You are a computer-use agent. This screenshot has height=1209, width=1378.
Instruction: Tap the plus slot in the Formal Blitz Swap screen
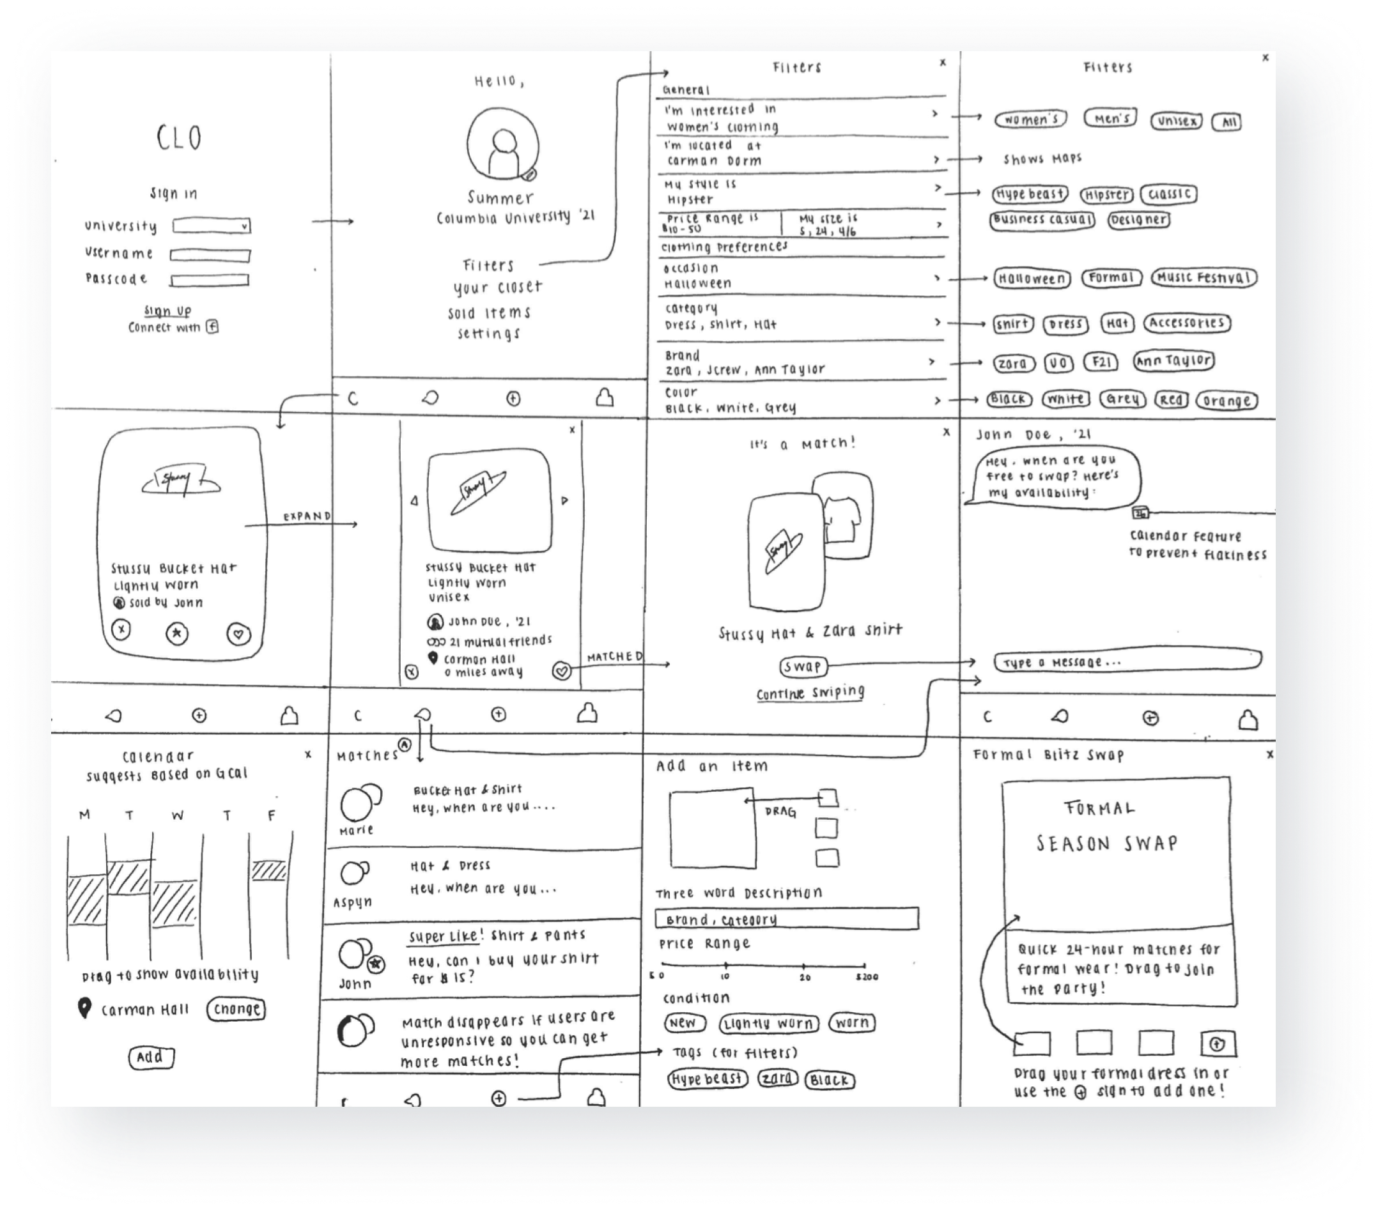[x=1217, y=1044]
